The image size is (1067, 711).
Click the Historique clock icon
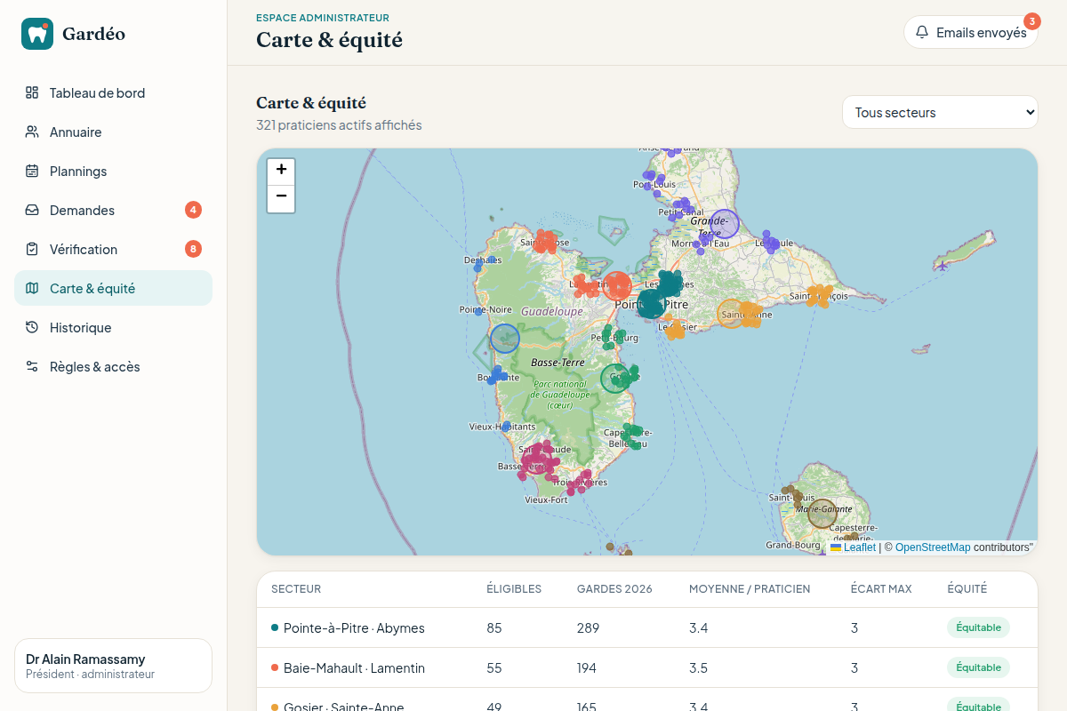(32, 327)
